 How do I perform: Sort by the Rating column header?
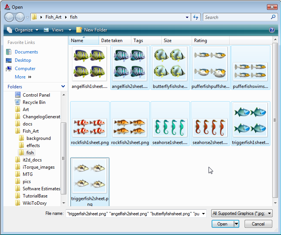[210, 41]
